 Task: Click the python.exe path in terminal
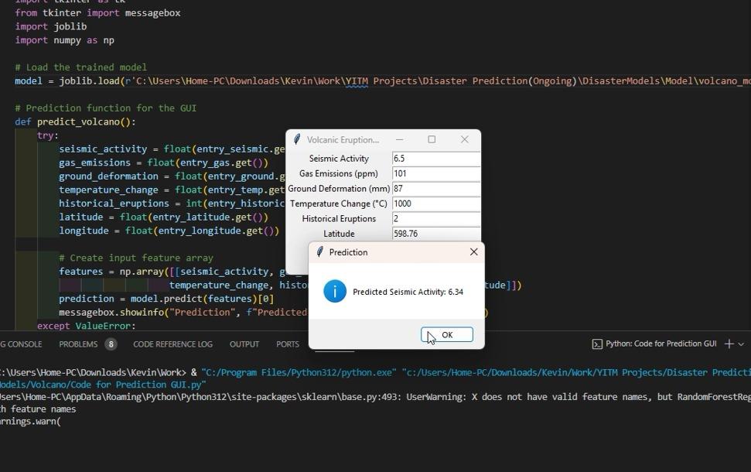click(x=299, y=372)
